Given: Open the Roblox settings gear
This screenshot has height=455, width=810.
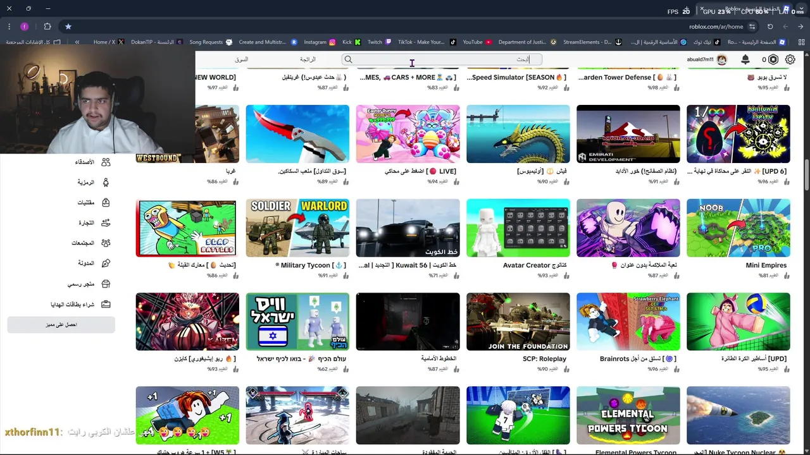Looking at the screenshot, I should (790, 59).
